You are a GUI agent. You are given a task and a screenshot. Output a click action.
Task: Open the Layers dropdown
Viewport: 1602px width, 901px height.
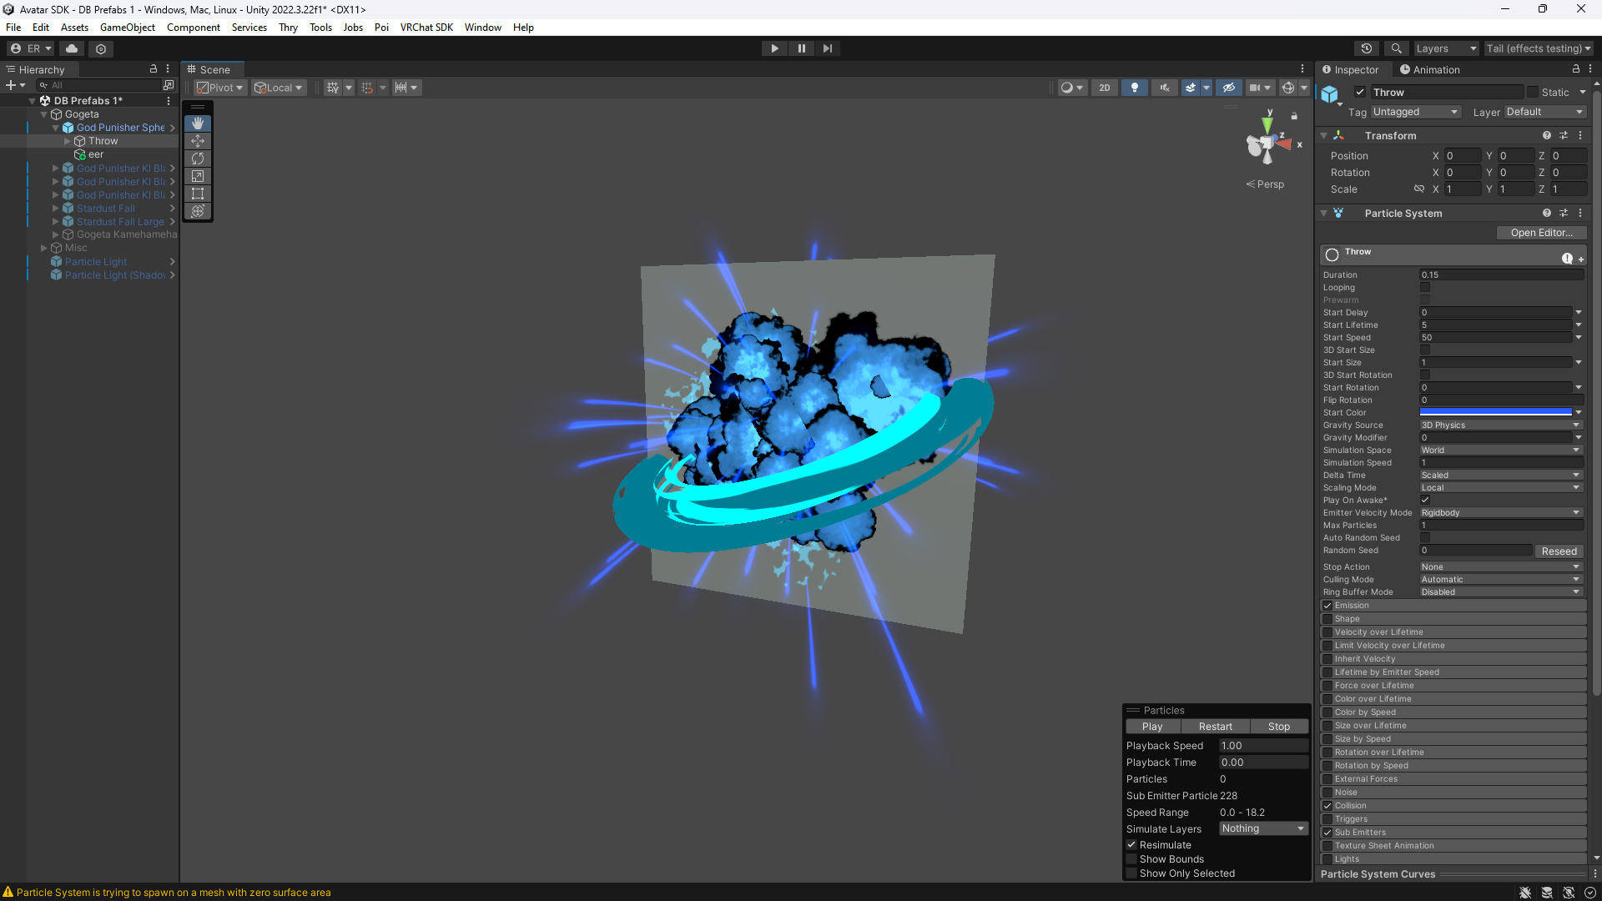[1445, 48]
